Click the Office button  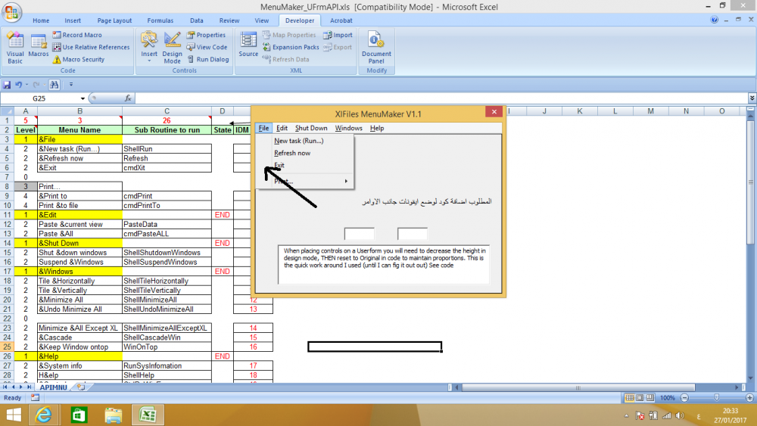[x=11, y=11]
